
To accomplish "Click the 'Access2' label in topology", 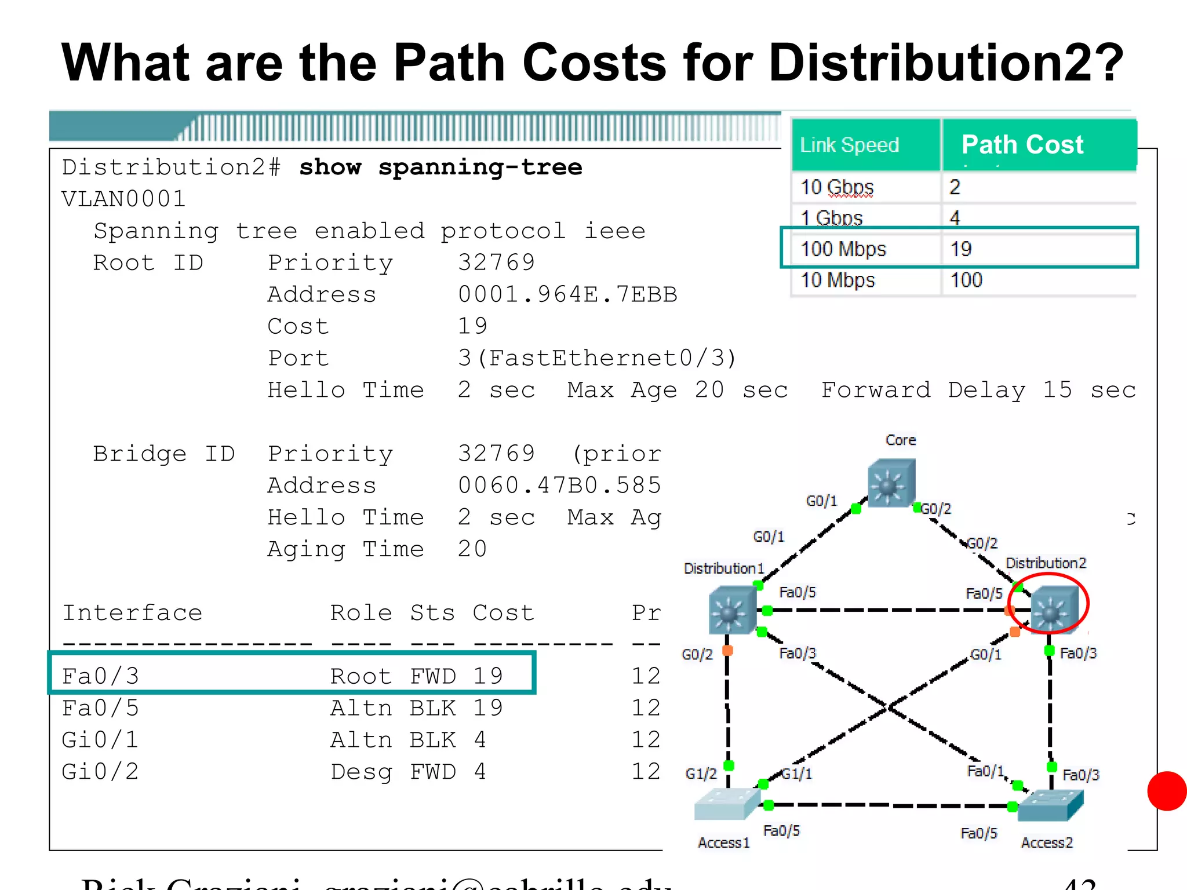I will [1047, 842].
